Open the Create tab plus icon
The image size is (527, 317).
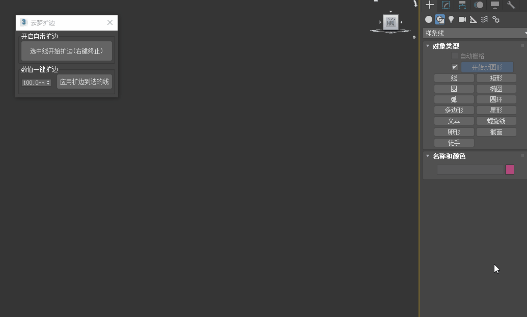coord(430,5)
